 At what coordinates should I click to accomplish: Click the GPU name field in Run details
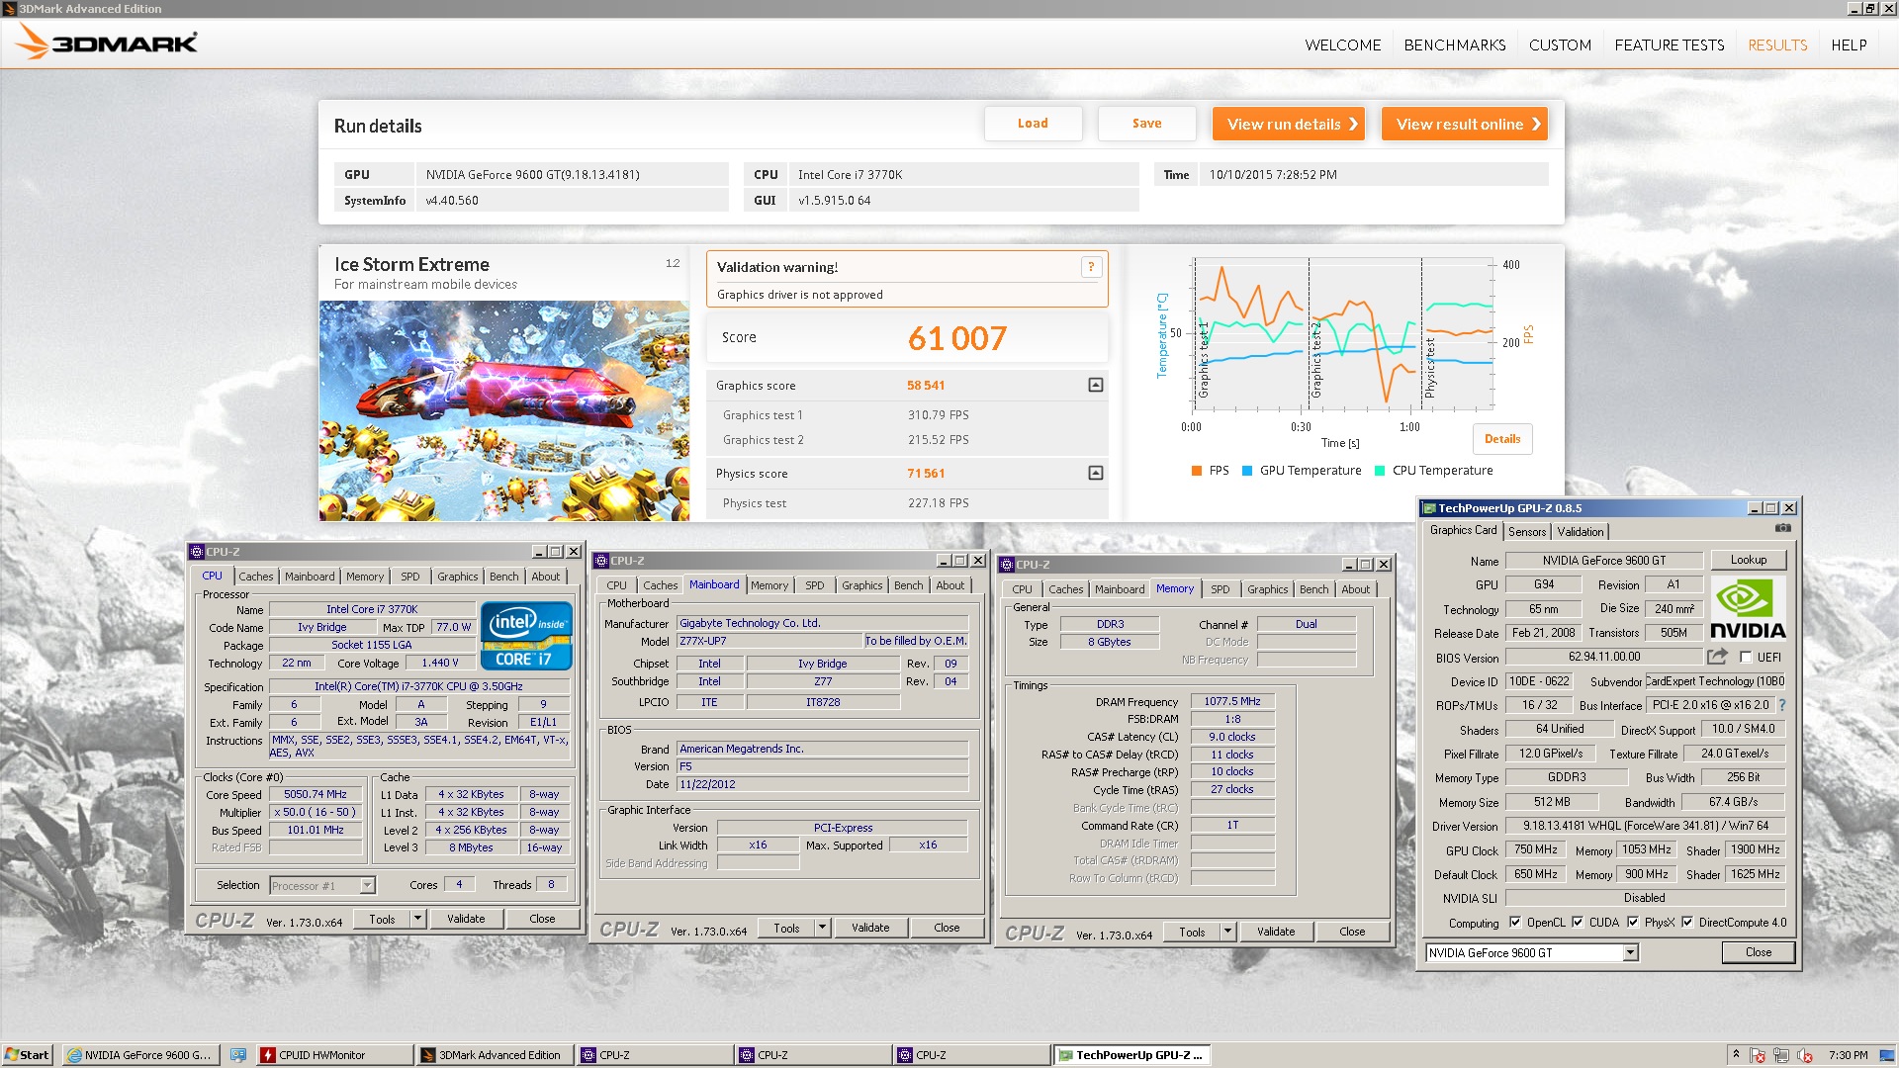(x=572, y=175)
